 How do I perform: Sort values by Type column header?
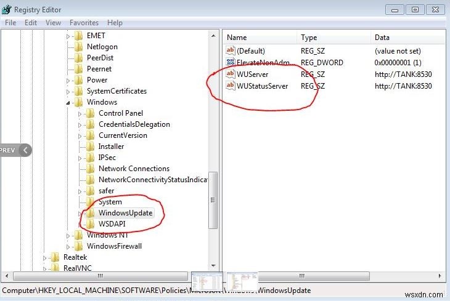tap(333, 38)
